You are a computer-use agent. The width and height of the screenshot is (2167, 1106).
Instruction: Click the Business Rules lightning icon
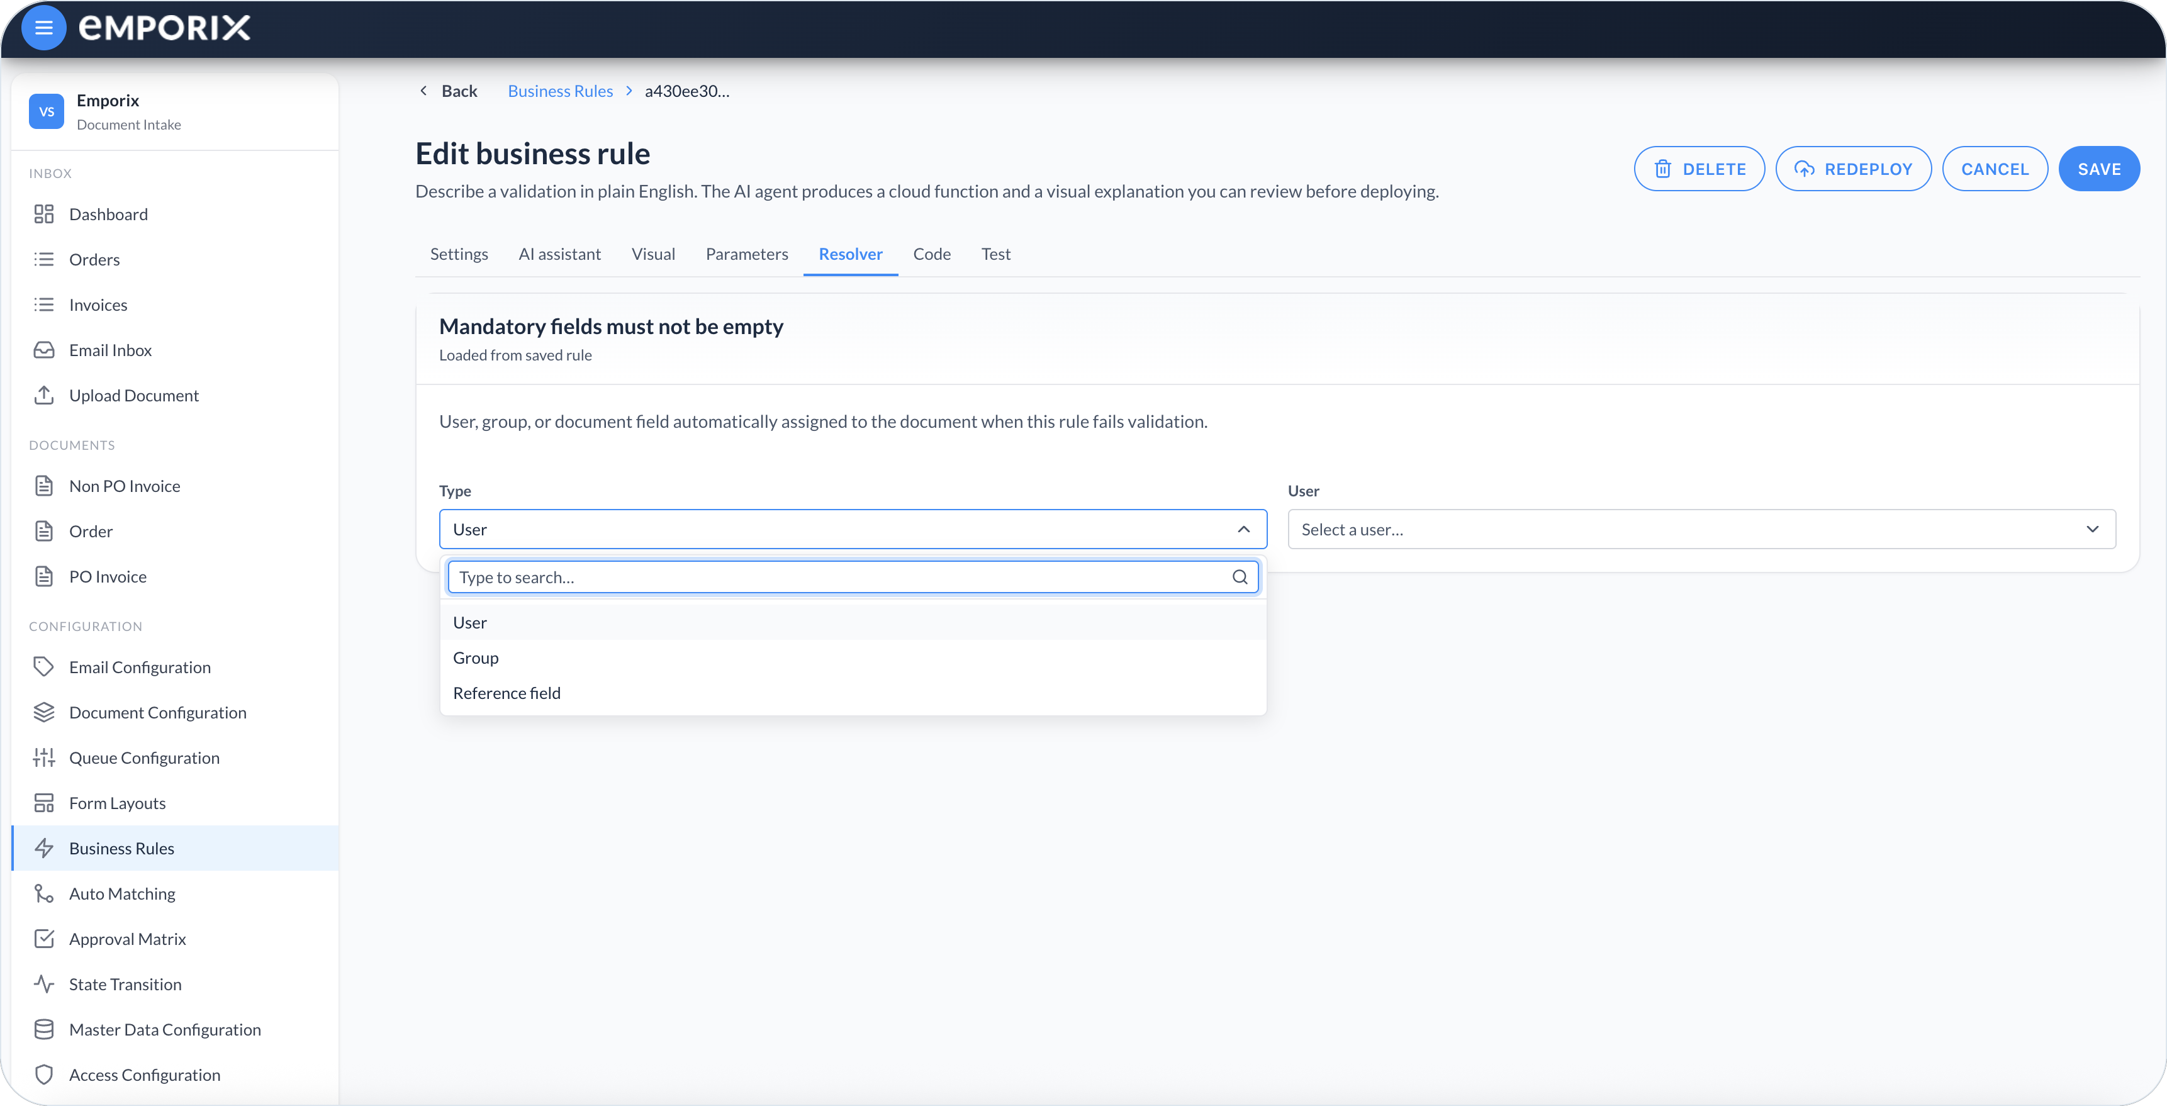(44, 849)
